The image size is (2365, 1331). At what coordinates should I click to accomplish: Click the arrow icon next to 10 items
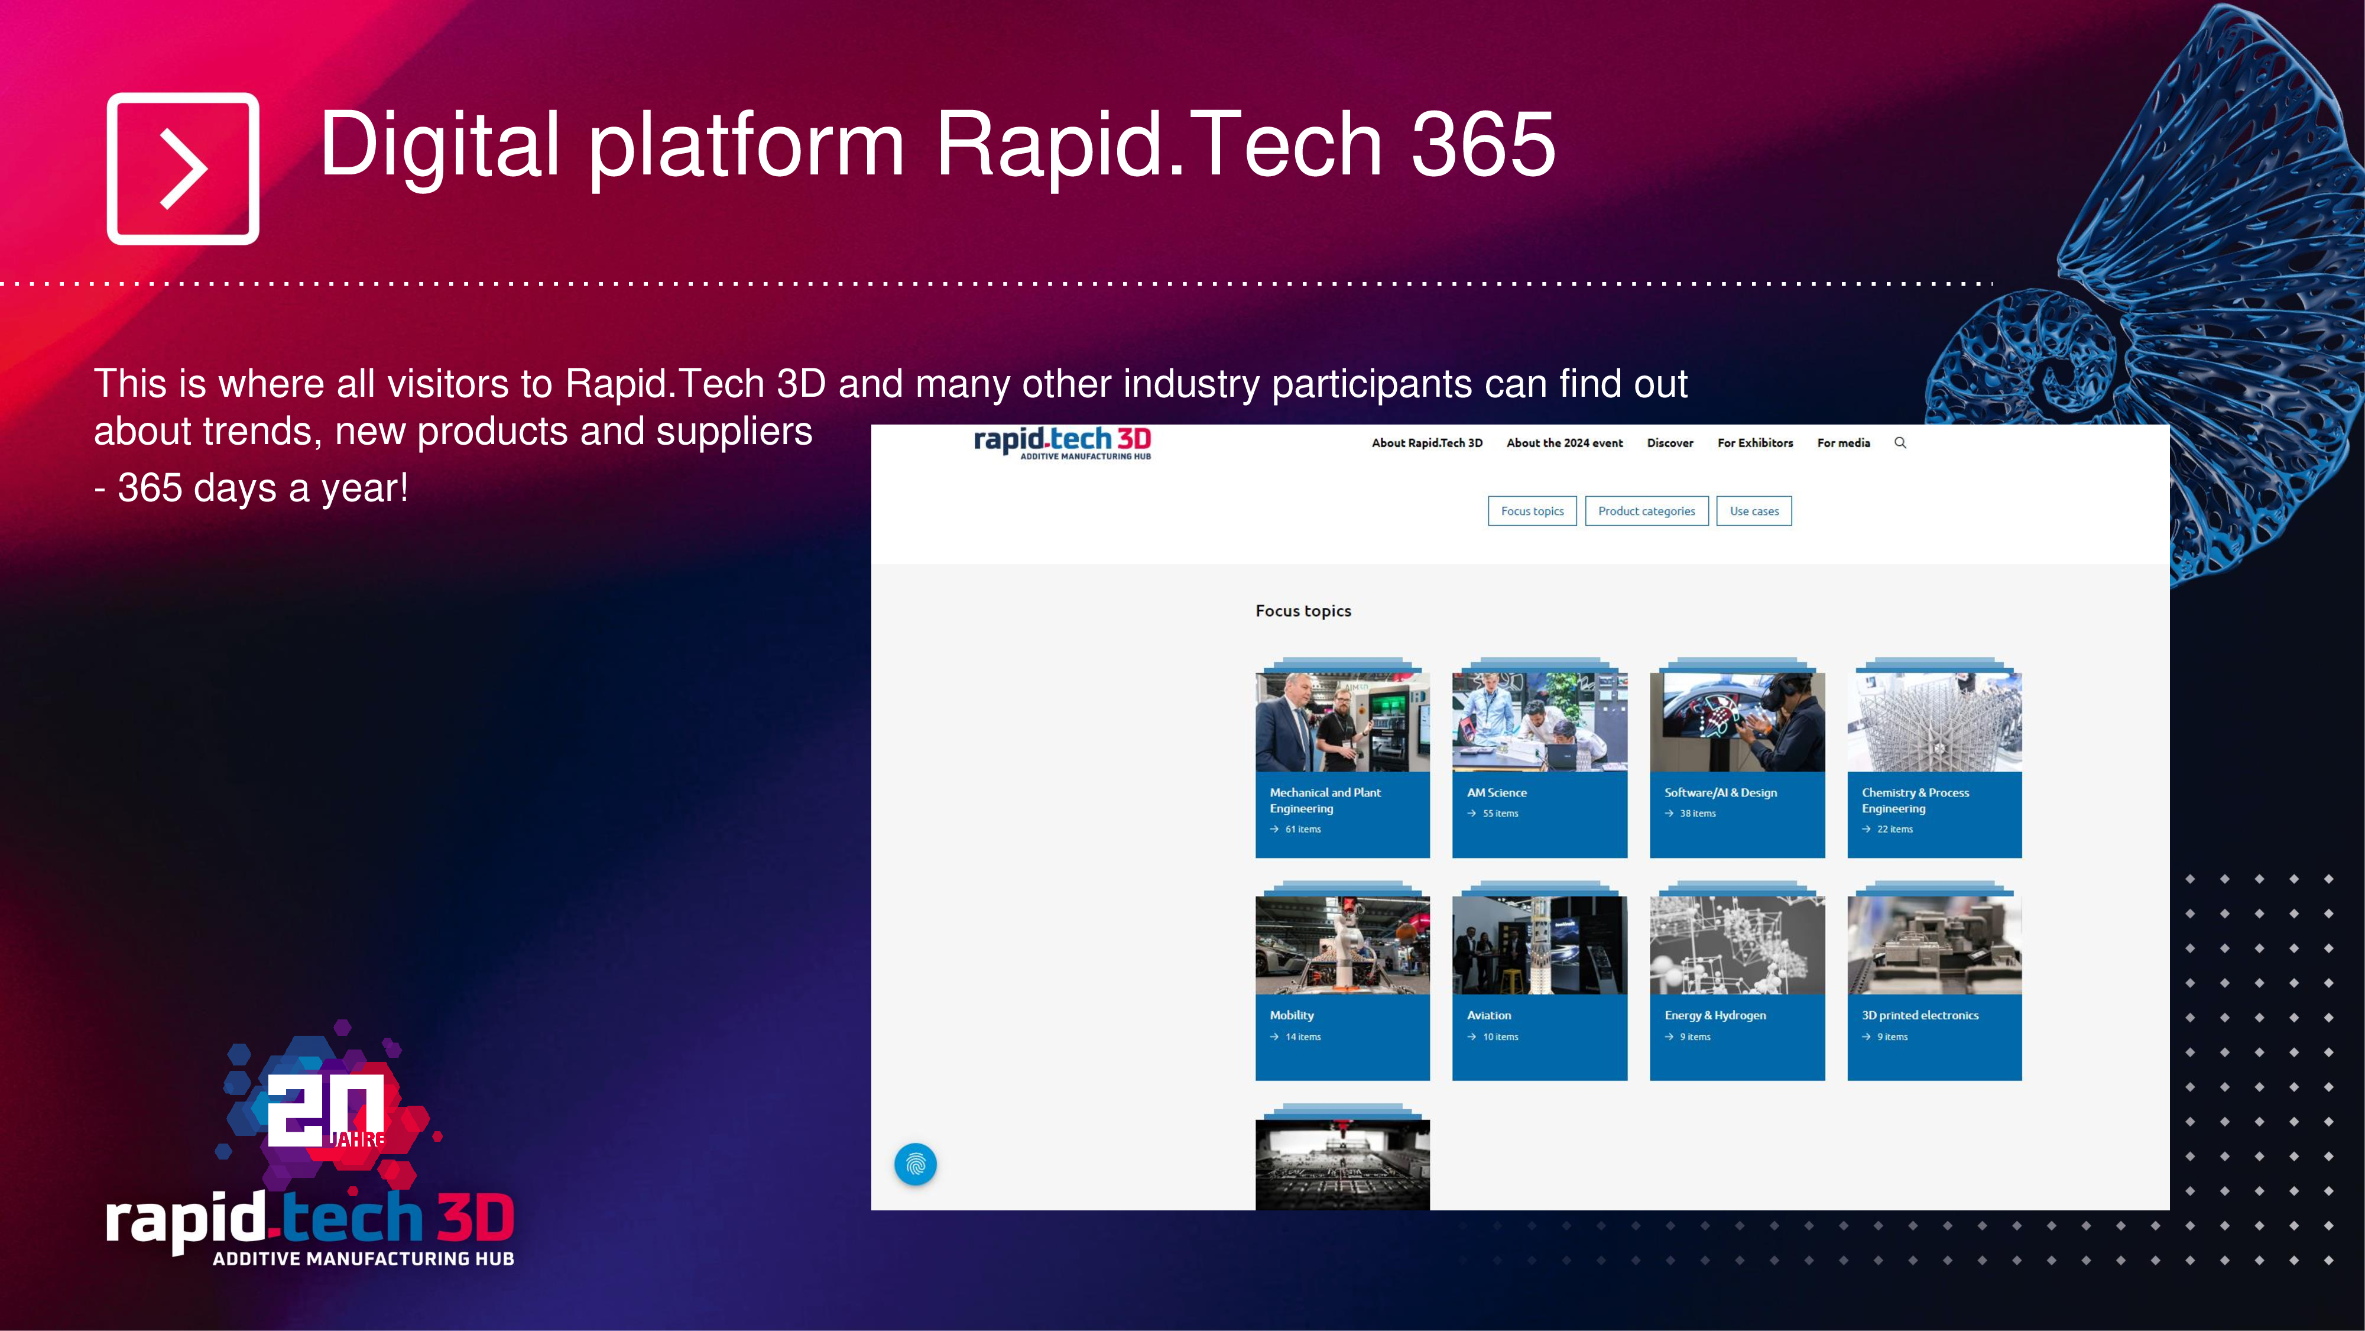tap(1472, 1037)
